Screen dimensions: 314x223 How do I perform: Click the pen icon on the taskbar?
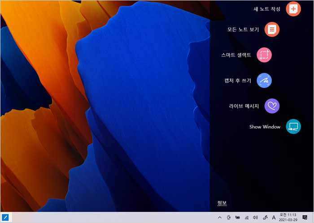click(x=5, y=217)
